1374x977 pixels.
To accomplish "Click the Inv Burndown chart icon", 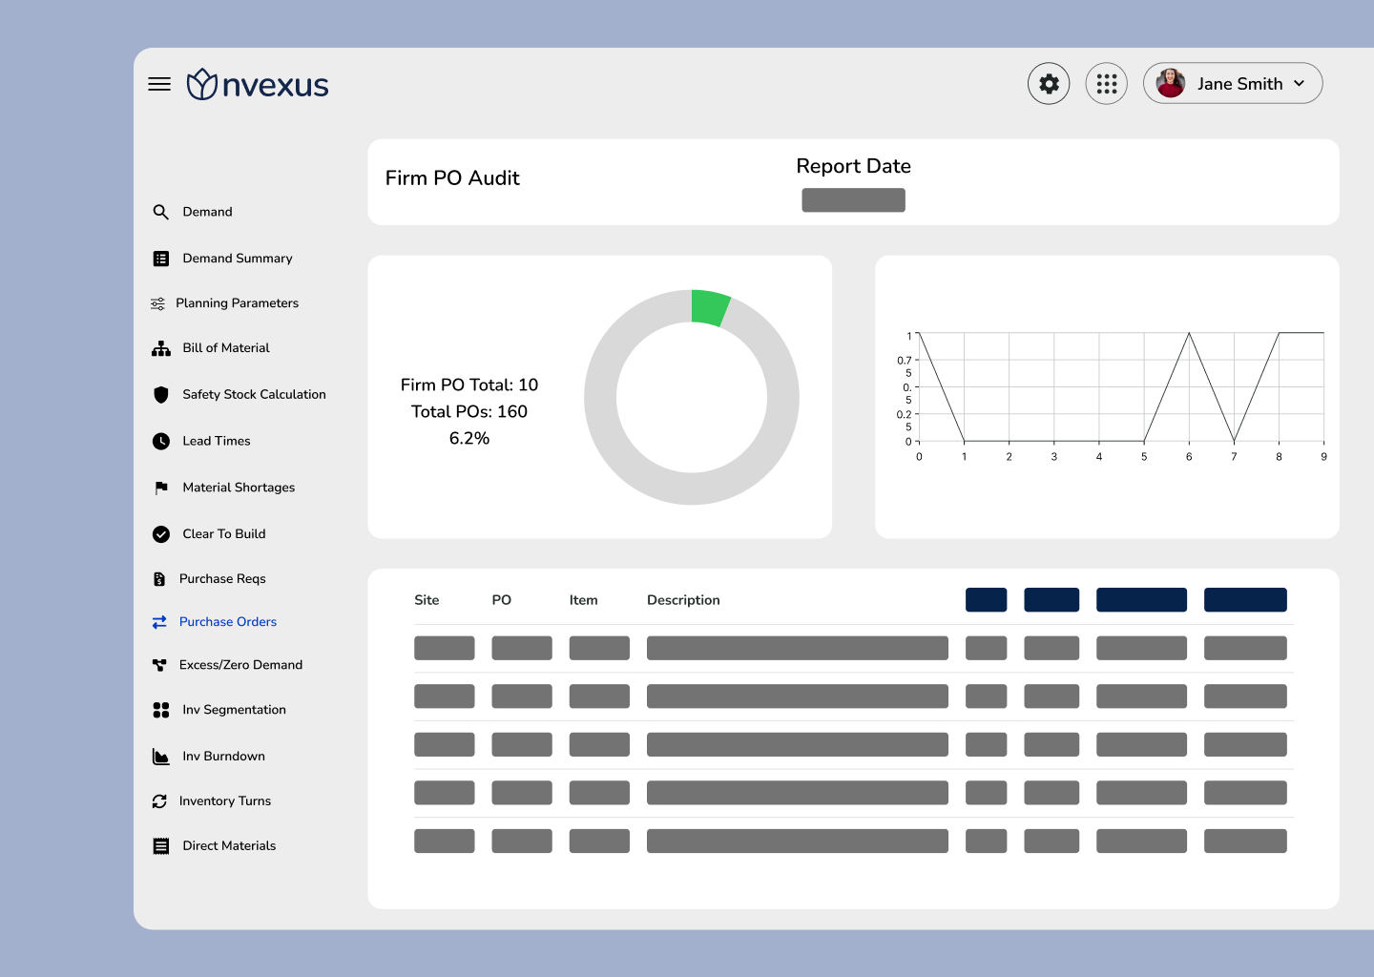I will pyautogui.click(x=161, y=757).
